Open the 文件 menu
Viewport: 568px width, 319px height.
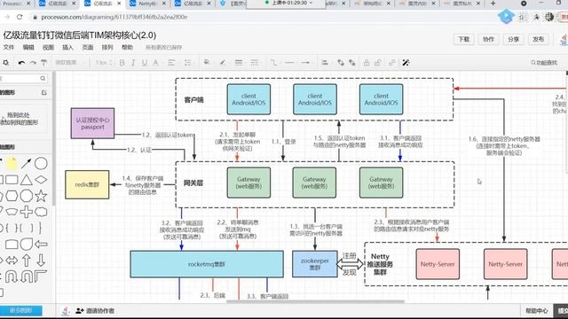click(x=8, y=47)
